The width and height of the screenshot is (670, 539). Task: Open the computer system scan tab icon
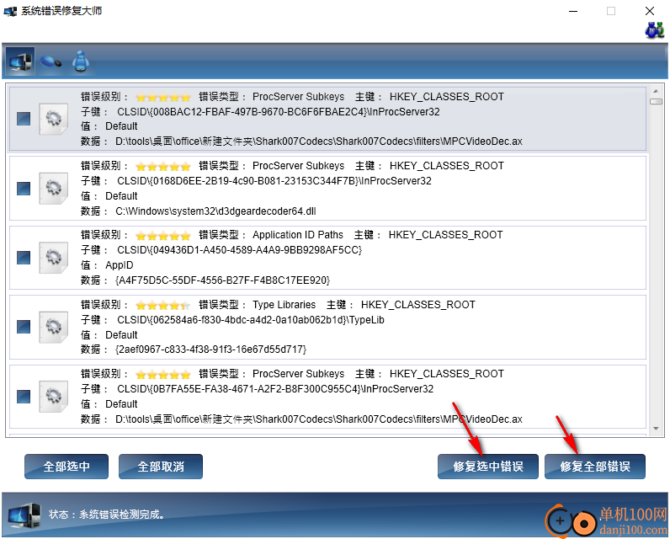[19, 61]
